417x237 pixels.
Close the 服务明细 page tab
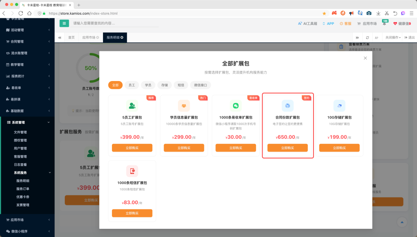[x=122, y=37]
